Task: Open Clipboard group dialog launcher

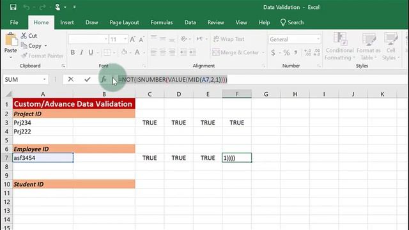Action: 63,66
